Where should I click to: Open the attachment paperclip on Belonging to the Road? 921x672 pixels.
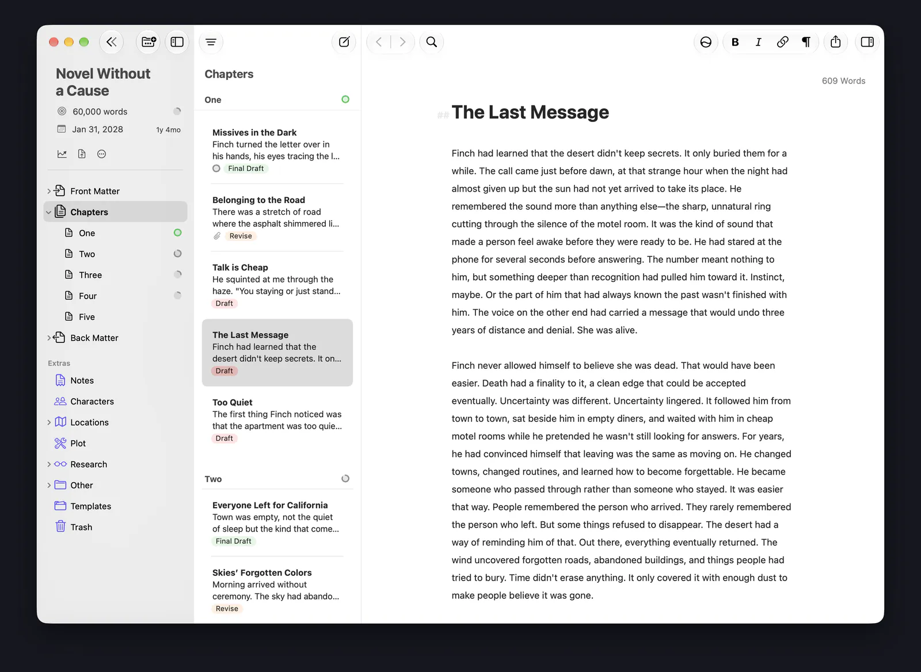217,236
